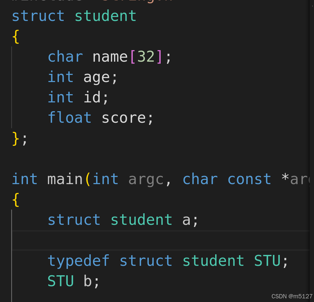314x302 pixels.
Task: Click the char keyword before name[32]
Action: [x=65, y=56]
